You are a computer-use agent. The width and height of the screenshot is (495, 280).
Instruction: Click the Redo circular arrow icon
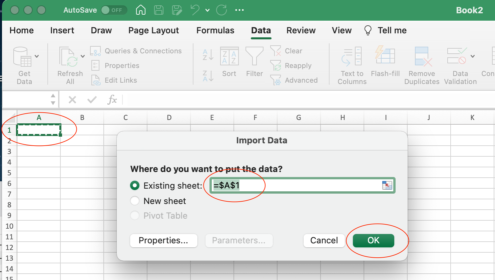pos(221,10)
